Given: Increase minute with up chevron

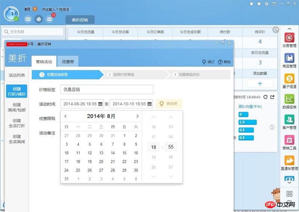Looking at the screenshot, I should [171, 117].
